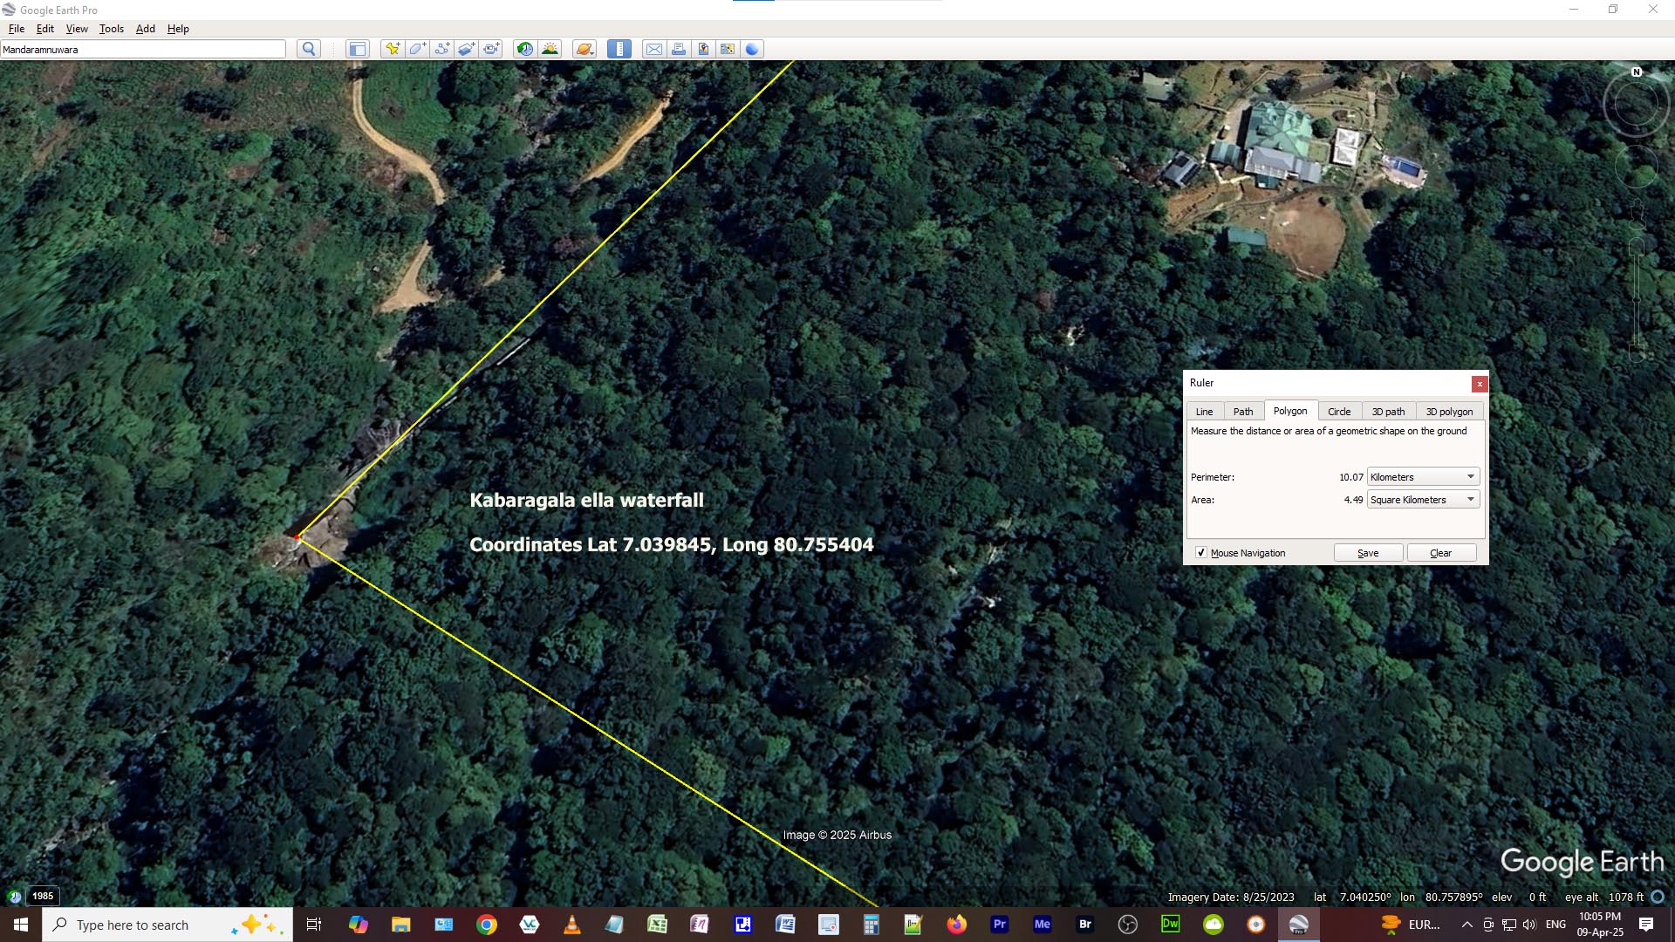Open the Square Kilometers area dropdown

pyautogui.click(x=1423, y=500)
